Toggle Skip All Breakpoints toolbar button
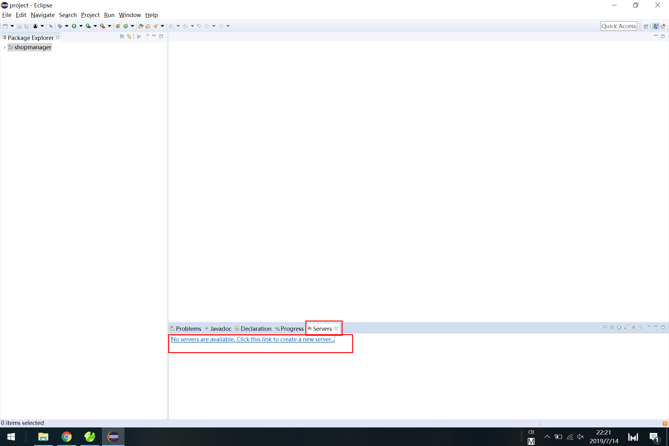 (x=51, y=26)
